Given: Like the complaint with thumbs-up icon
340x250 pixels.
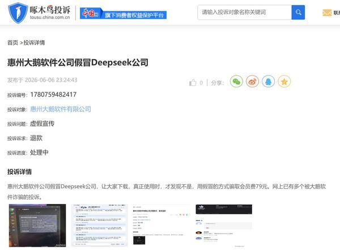Looking at the screenshot, I should coord(193,83).
